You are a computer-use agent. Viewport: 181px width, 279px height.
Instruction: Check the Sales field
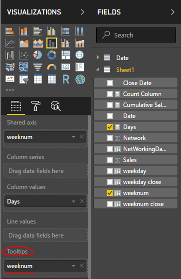[x=110, y=160]
